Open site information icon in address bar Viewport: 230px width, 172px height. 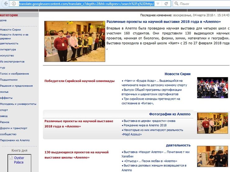point(14,4)
